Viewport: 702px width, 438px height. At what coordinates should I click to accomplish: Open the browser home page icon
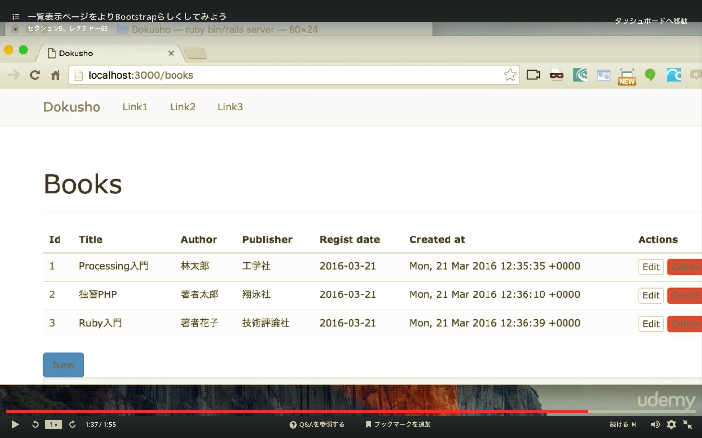[x=55, y=75]
